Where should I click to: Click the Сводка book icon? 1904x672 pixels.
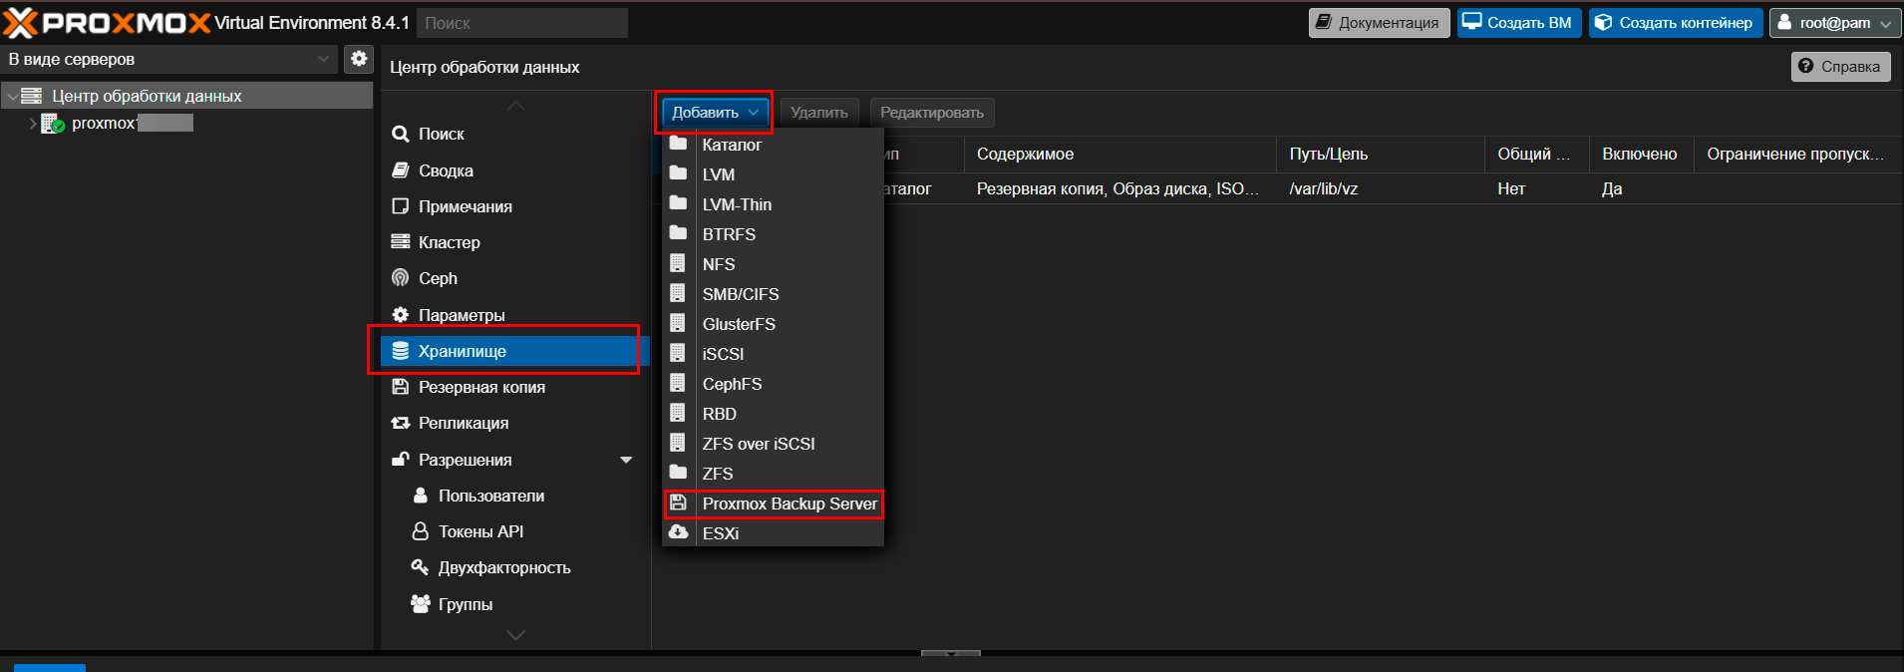click(401, 170)
